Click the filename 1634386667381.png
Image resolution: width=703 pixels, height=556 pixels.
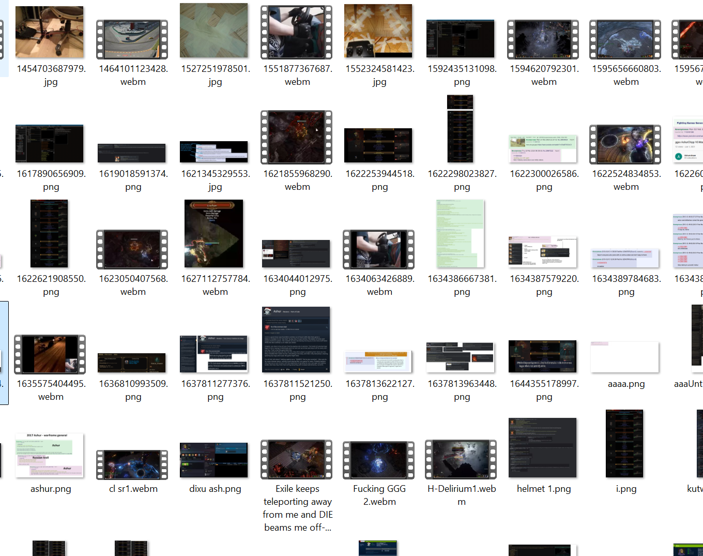tap(462, 285)
